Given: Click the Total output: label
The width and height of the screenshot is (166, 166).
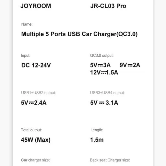Looking at the screenshot, I should (31, 130).
